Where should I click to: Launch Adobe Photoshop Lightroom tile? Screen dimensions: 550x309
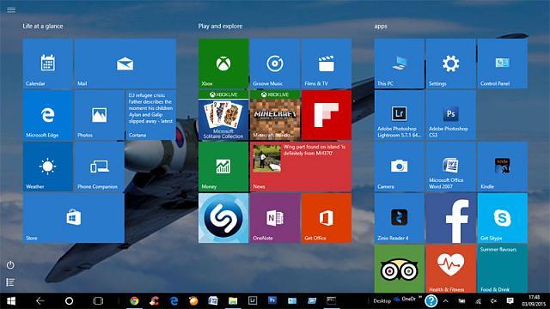click(x=399, y=115)
